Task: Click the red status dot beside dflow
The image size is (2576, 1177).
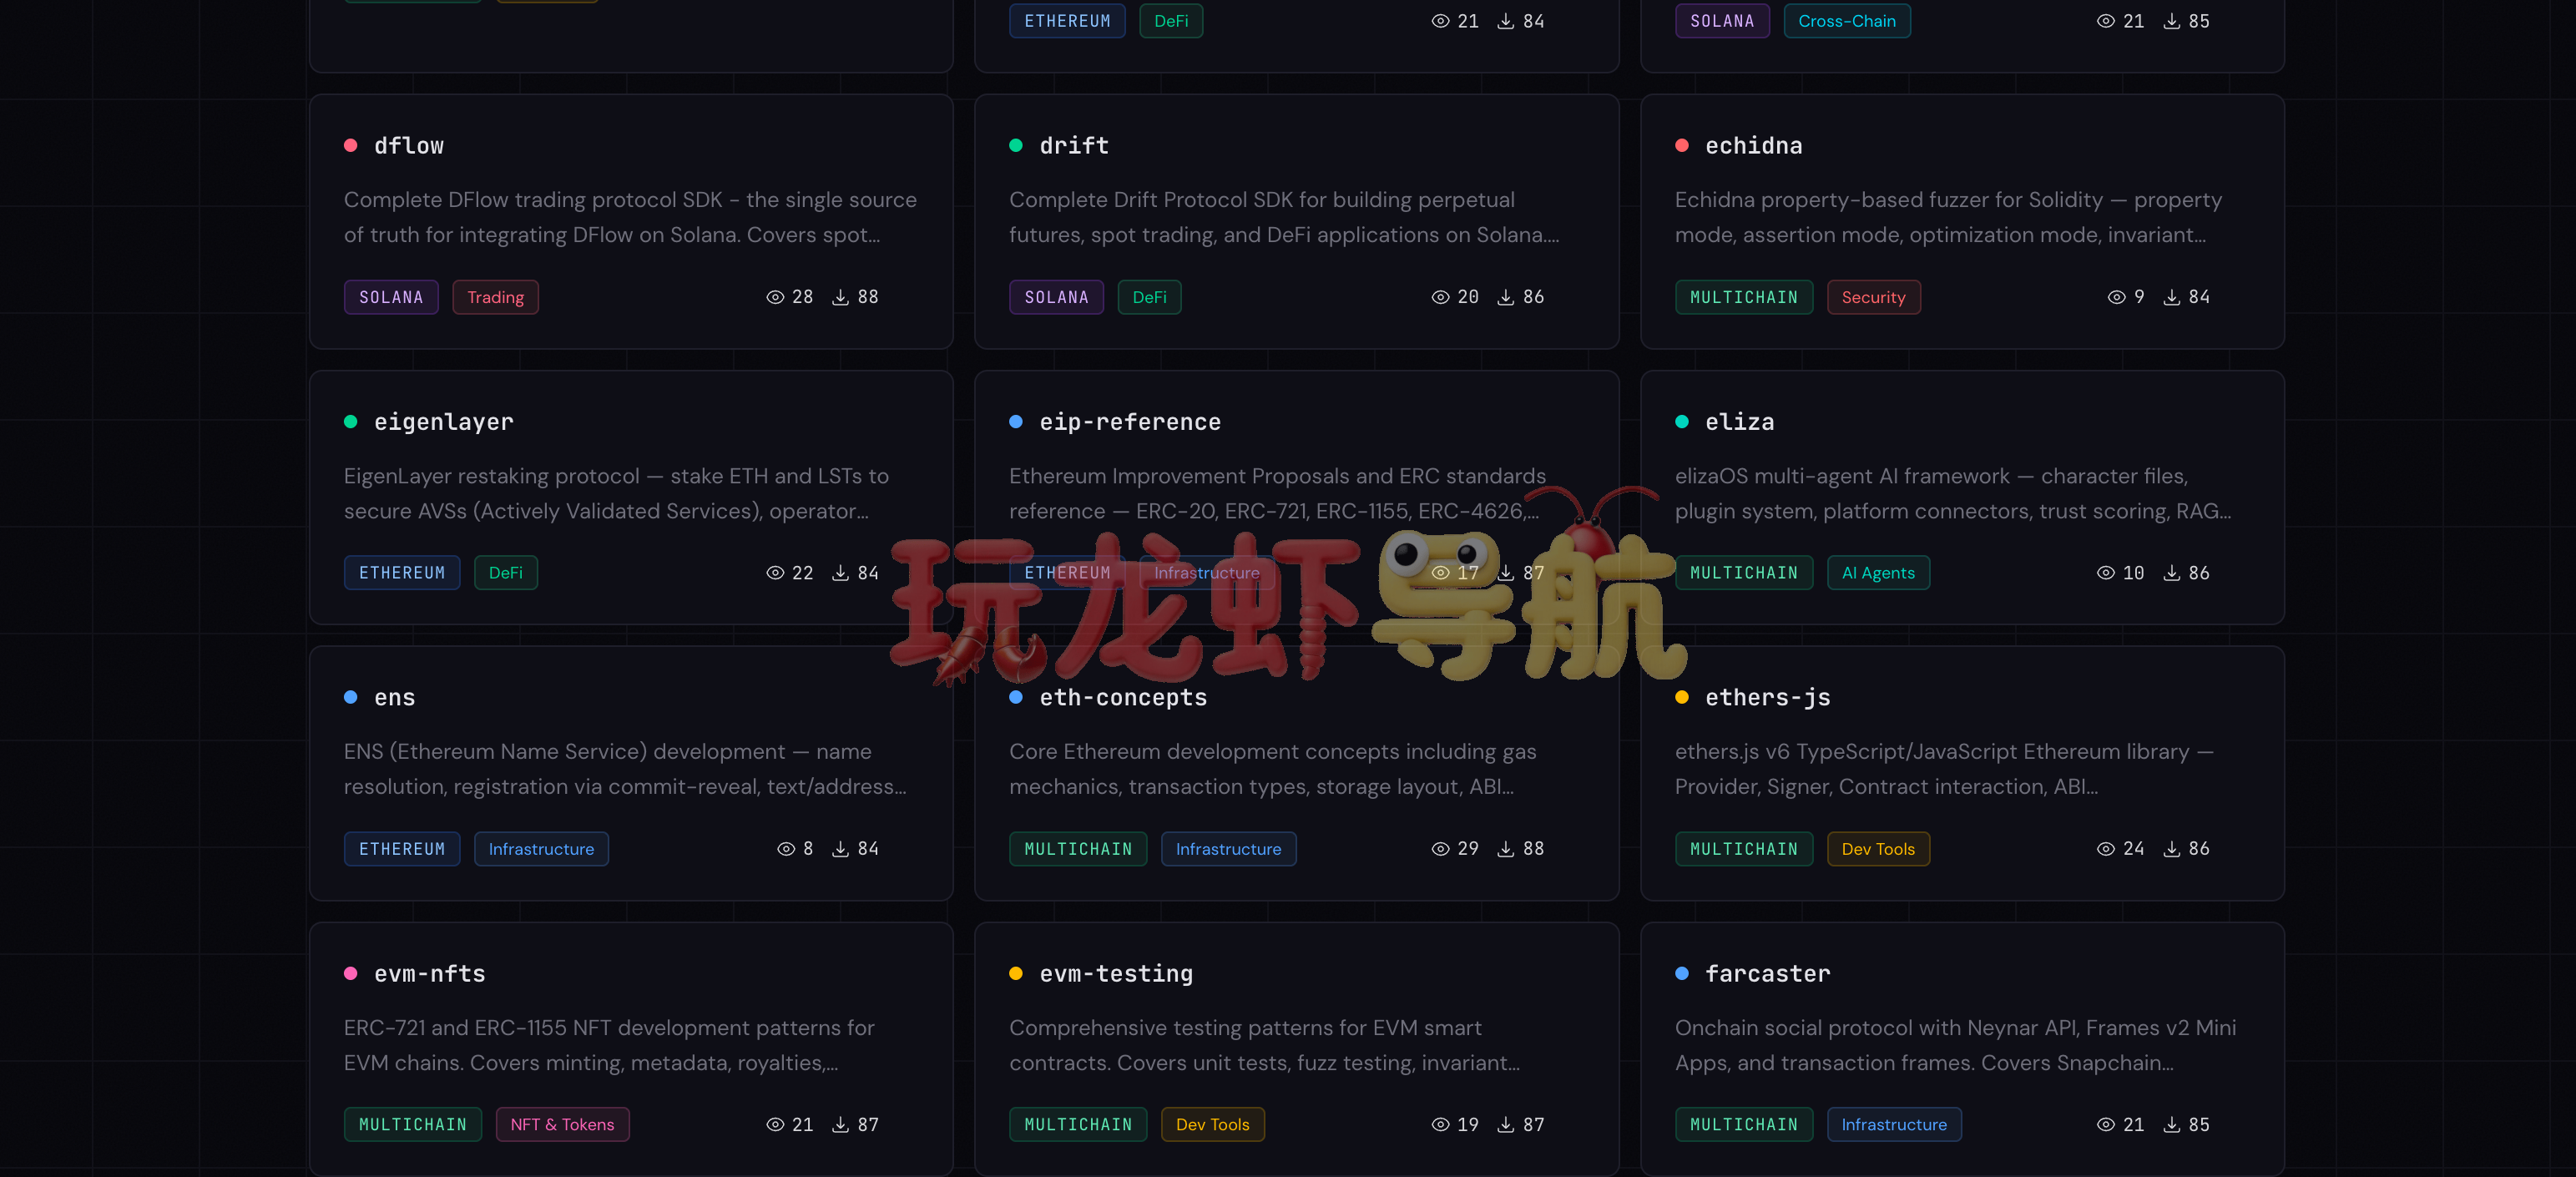Action: (x=351, y=146)
